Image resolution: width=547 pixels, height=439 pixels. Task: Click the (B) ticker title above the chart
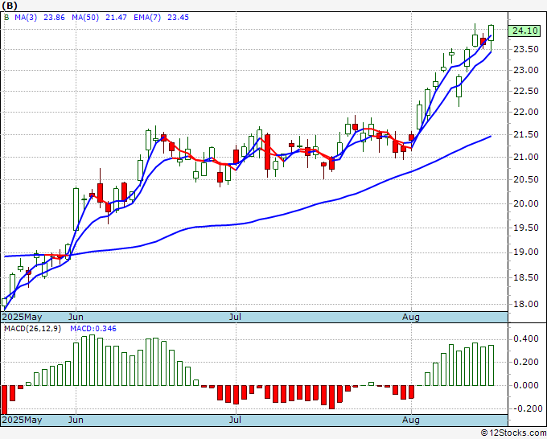[10, 6]
